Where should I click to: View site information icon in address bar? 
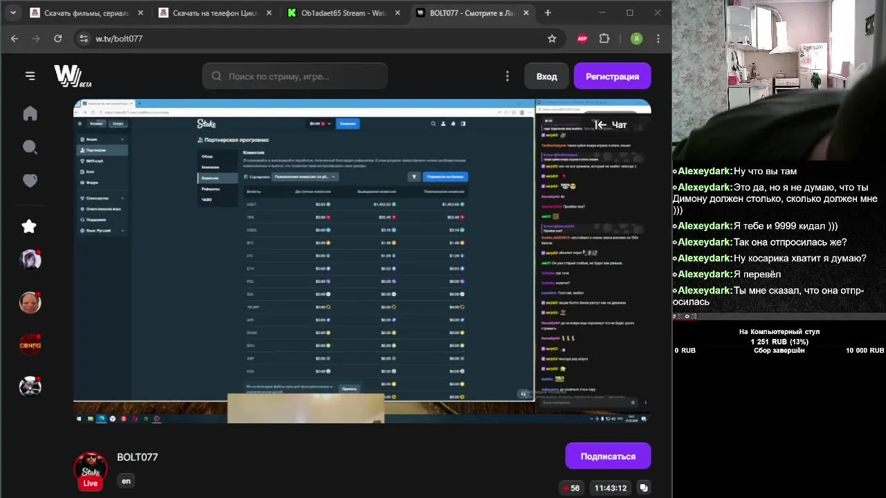pos(84,39)
